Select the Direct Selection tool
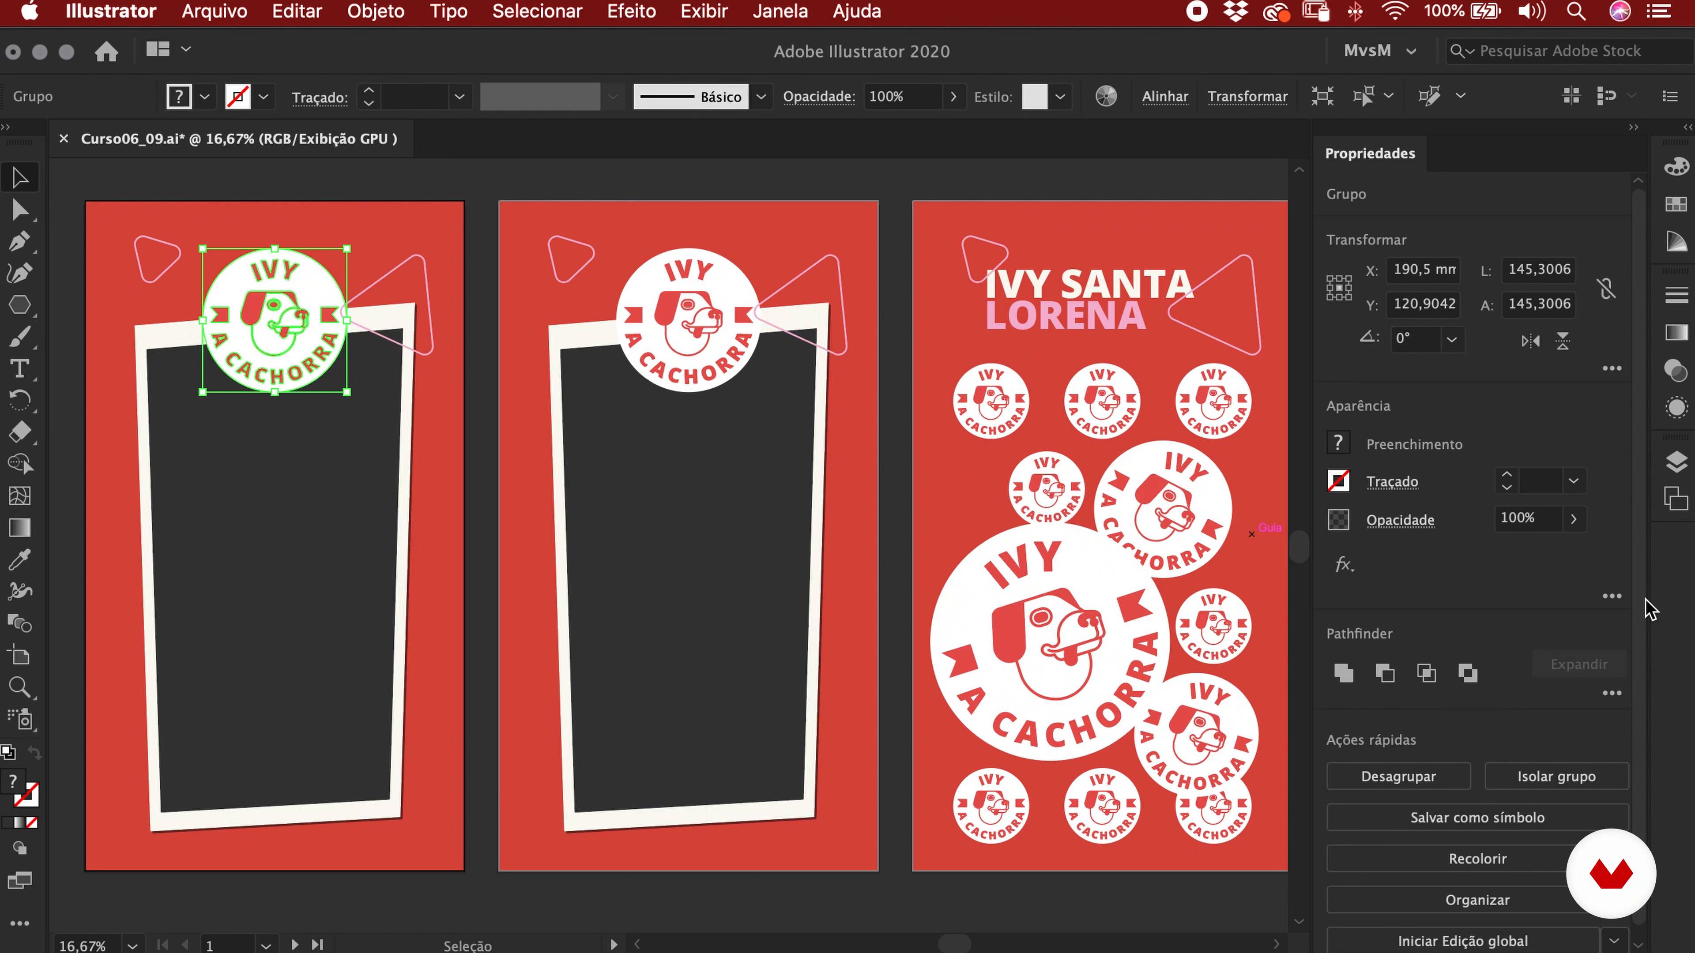Viewport: 1695px width, 953px height. tap(20, 210)
